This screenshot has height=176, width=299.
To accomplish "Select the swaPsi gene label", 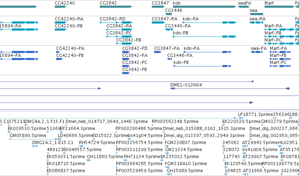I will [245, 3].
